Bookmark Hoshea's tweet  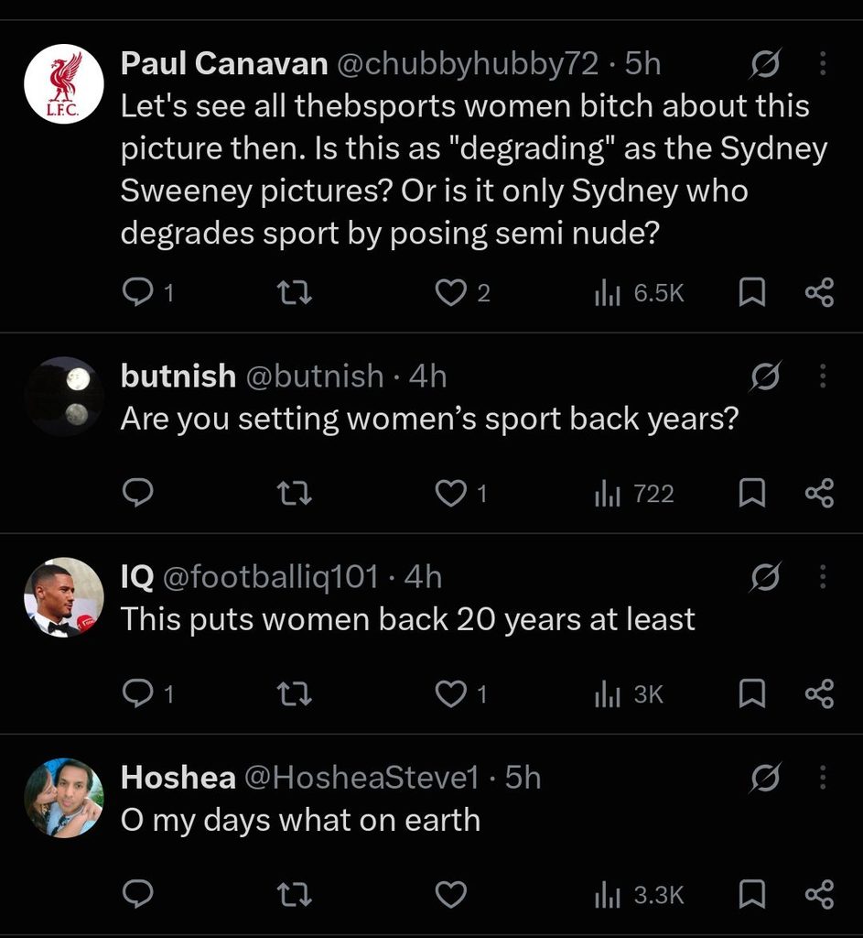click(752, 894)
